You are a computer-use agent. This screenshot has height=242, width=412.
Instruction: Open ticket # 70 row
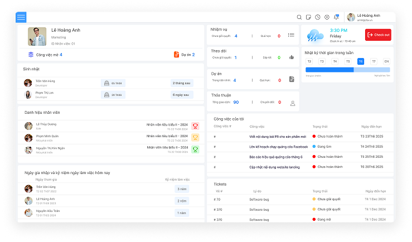300,200
